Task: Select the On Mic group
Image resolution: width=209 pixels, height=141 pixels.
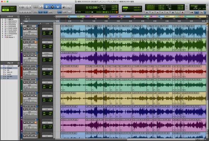Action: 10,76
